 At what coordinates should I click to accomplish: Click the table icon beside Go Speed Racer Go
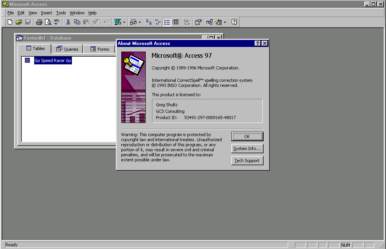[x=27, y=60]
